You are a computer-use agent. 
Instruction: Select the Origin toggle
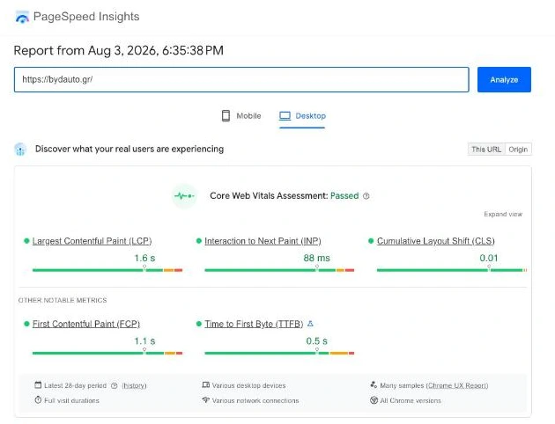point(518,150)
